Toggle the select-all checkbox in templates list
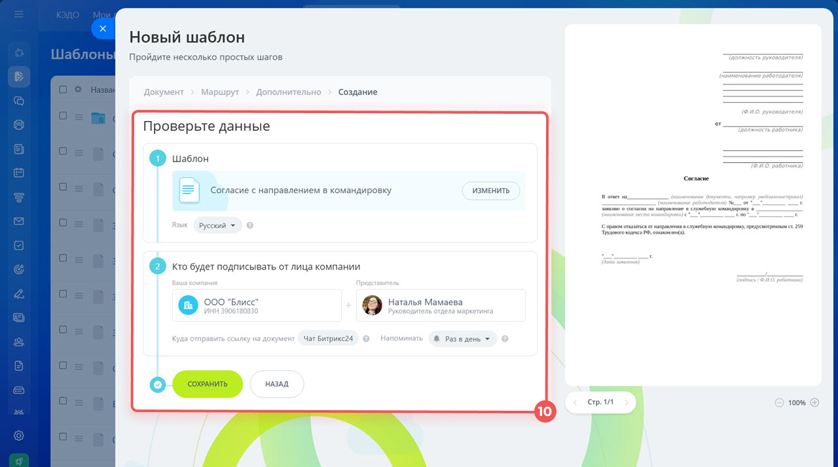 click(x=64, y=90)
